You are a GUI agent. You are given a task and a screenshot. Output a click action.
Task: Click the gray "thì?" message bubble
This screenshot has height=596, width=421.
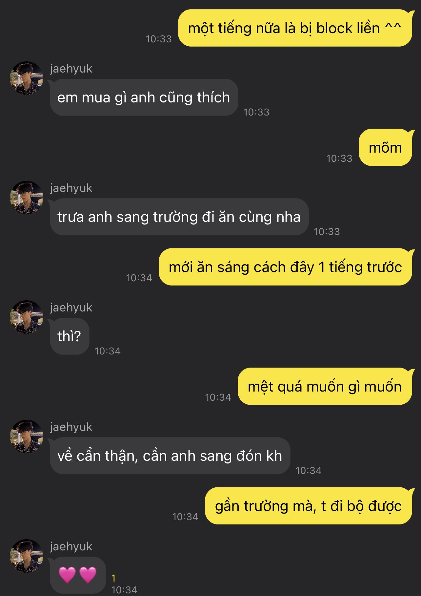point(70,336)
